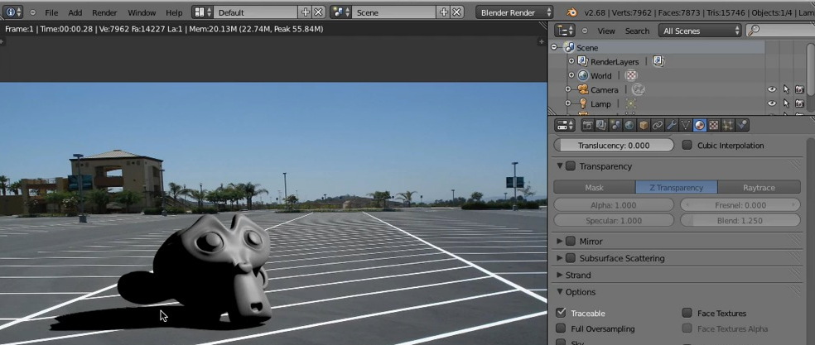
Task: Open the All Scenes display dropdown
Action: pos(700,31)
